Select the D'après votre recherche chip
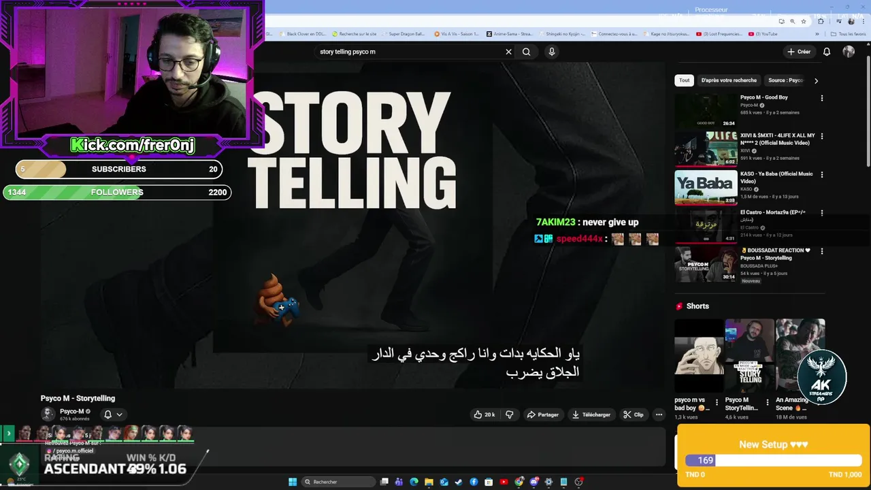Viewport: 871px width, 490px height. tap(729, 80)
